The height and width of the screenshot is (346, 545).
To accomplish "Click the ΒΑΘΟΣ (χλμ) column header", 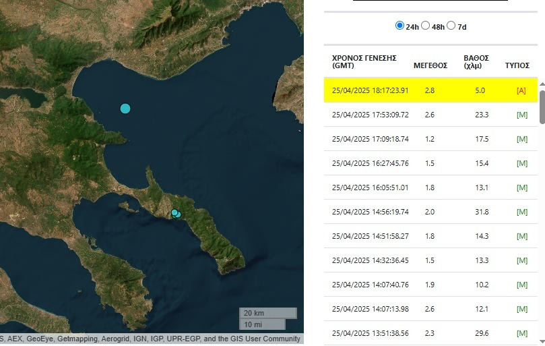I will (x=476, y=61).
